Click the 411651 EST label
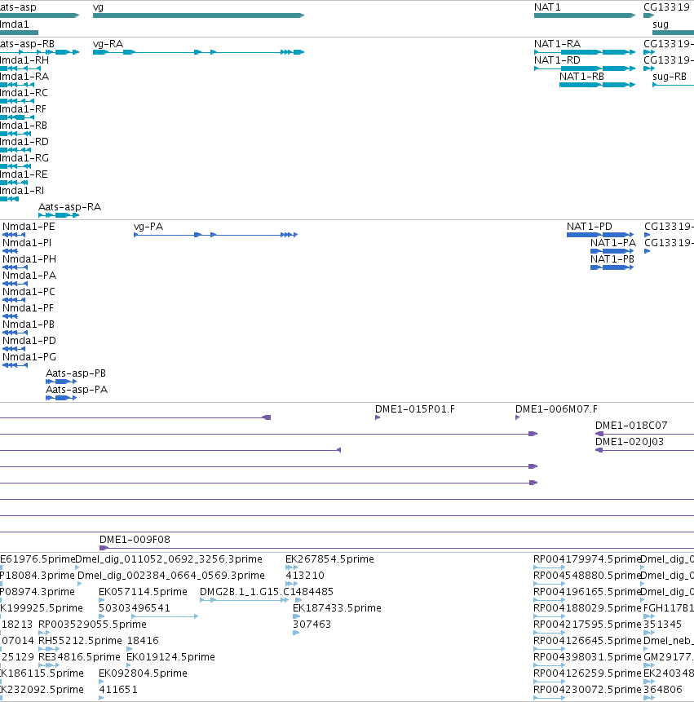Viewport: 694px width, 702px height. (x=117, y=690)
